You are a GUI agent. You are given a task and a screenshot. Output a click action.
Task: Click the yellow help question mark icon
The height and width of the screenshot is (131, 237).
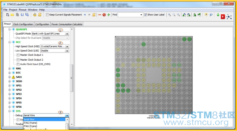tap(206, 15)
